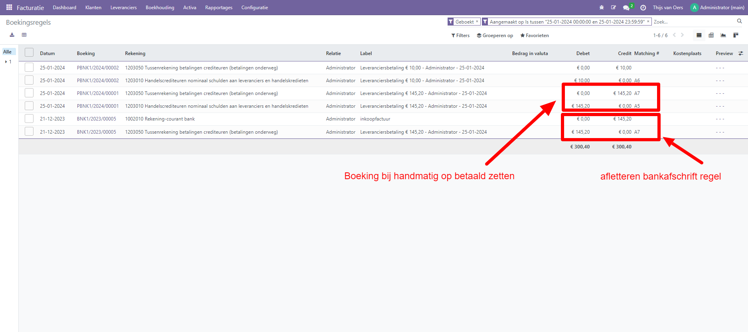Screen dimensions: 748x332
Task: Check the first PBNK1/2024/00002 row checkbox
Action: pos(29,67)
